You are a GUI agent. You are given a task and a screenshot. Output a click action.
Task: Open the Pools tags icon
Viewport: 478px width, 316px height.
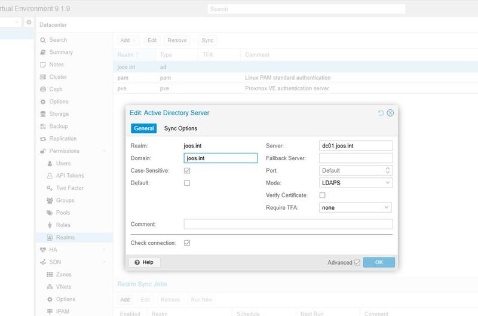coord(50,213)
